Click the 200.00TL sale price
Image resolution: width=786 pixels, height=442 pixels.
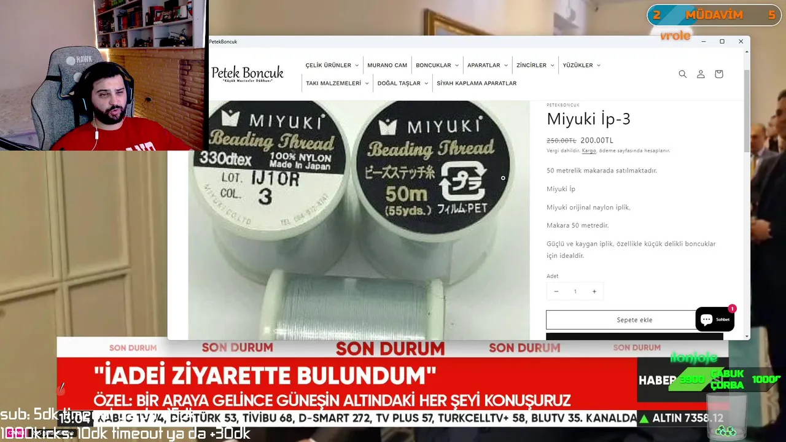point(597,140)
